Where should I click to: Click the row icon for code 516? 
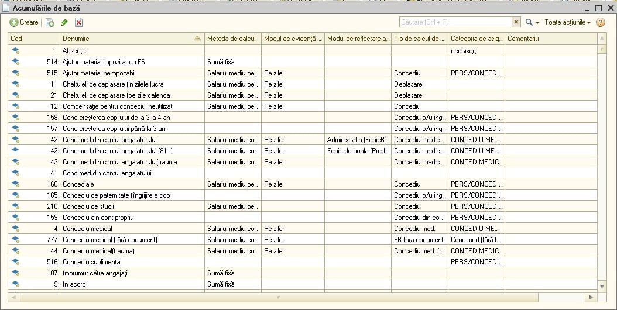click(16, 261)
